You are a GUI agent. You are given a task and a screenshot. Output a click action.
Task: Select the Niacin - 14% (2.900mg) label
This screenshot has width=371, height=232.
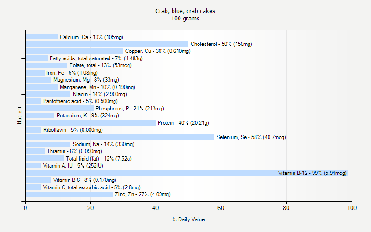click(x=100, y=94)
